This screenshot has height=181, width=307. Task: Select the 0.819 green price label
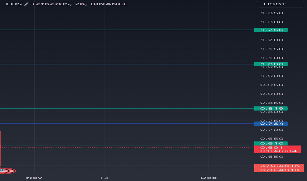[x=271, y=108]
